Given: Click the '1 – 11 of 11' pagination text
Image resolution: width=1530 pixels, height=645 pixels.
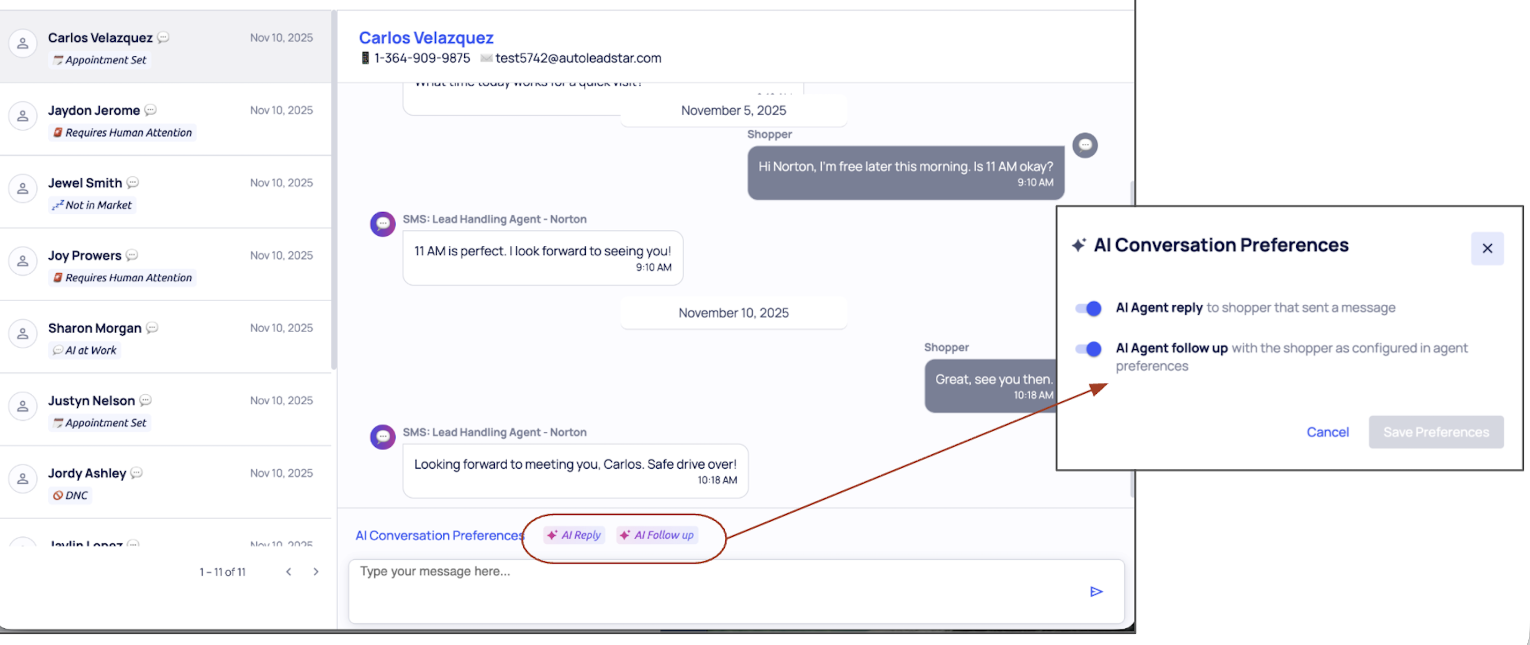Looking at the screenshot, I should (x=222, y=572).
